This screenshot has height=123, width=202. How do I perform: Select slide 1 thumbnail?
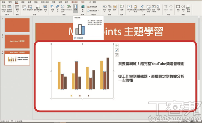(x=17, y=25)
